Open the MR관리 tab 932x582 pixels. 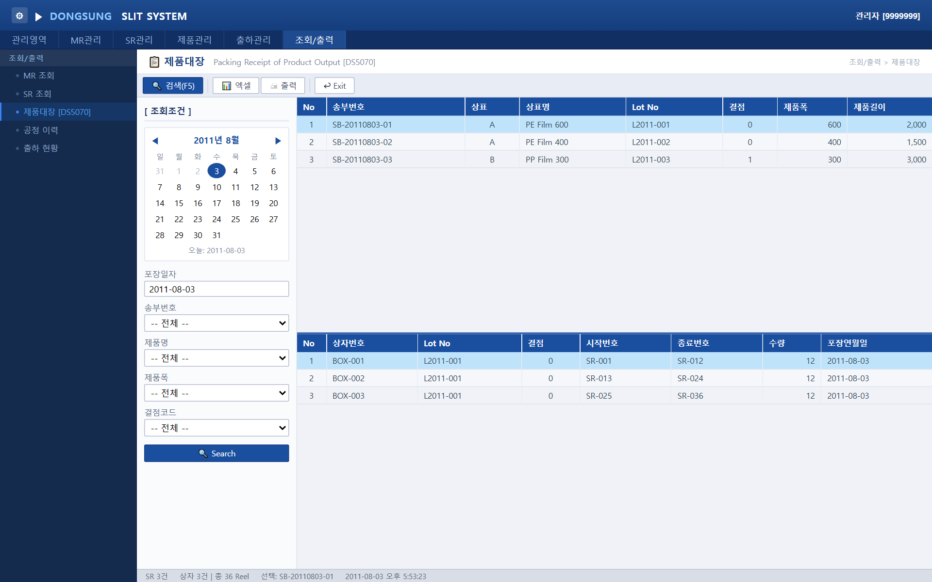point(86,40)
